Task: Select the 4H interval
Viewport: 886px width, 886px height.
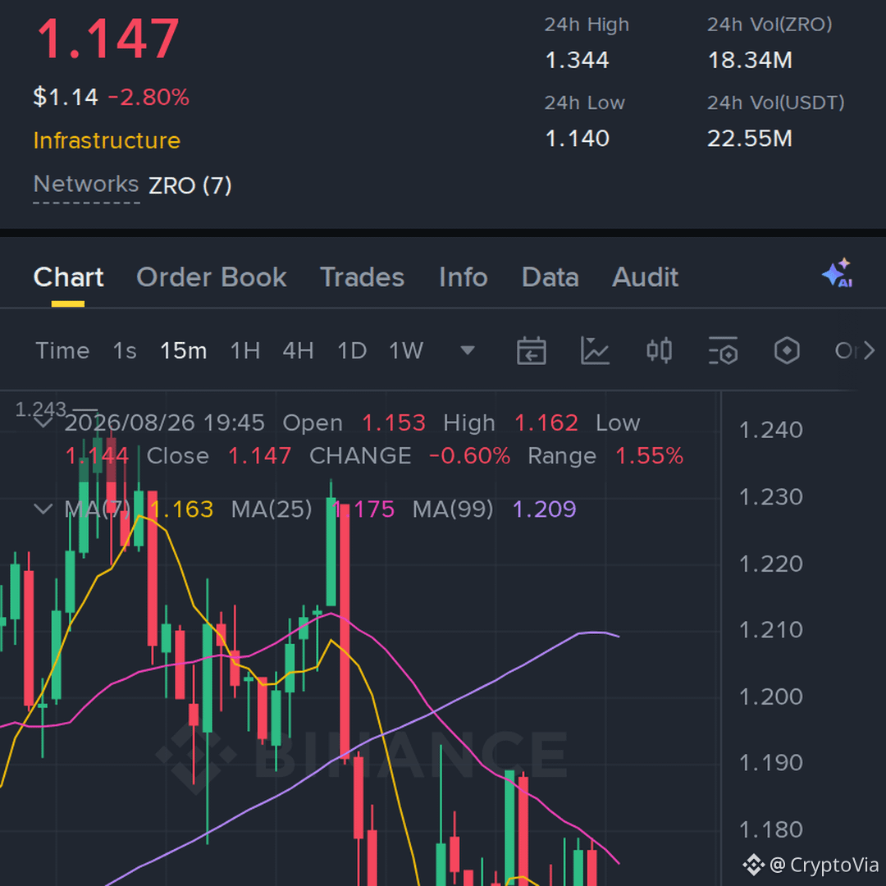Action: [x=299, y=351]
